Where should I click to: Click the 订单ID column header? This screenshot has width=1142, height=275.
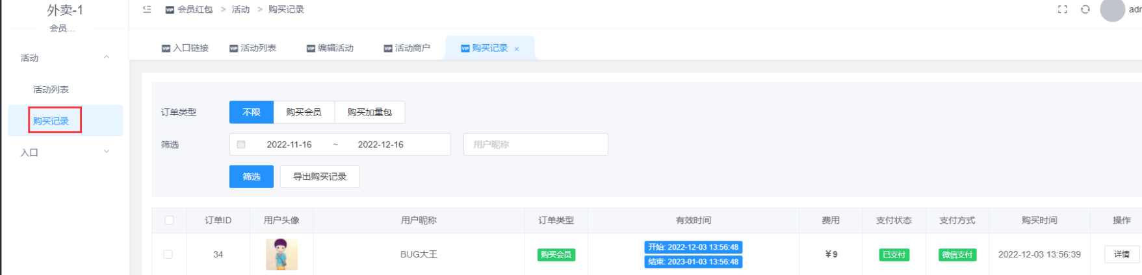click(218, 221)
